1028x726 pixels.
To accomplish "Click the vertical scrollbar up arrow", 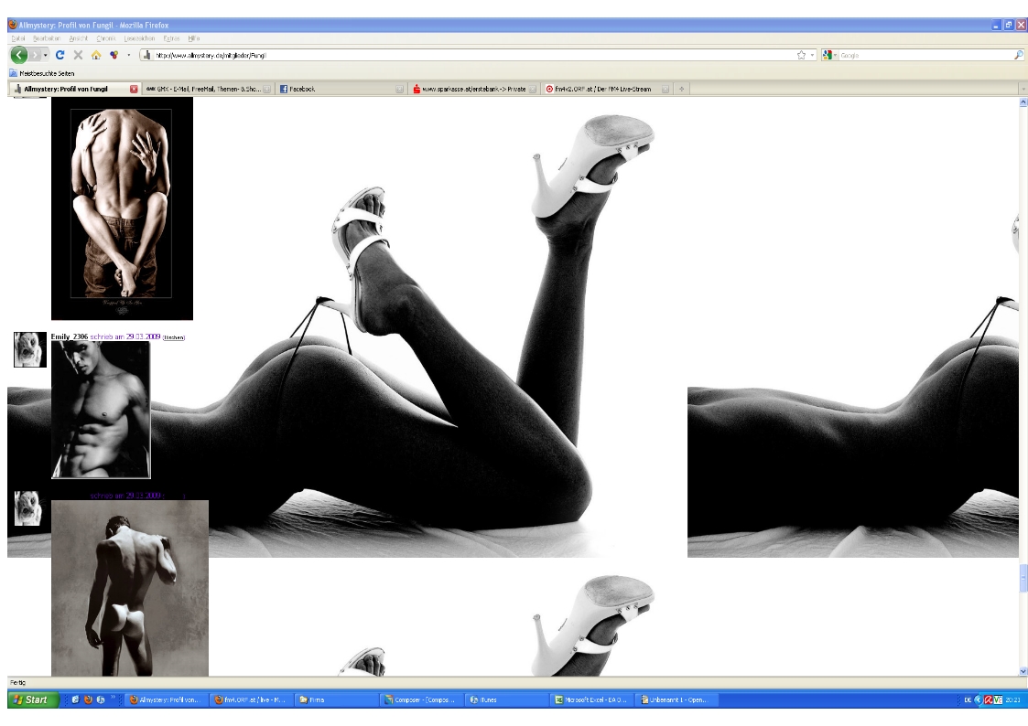I will click(x=1023, y=102).
